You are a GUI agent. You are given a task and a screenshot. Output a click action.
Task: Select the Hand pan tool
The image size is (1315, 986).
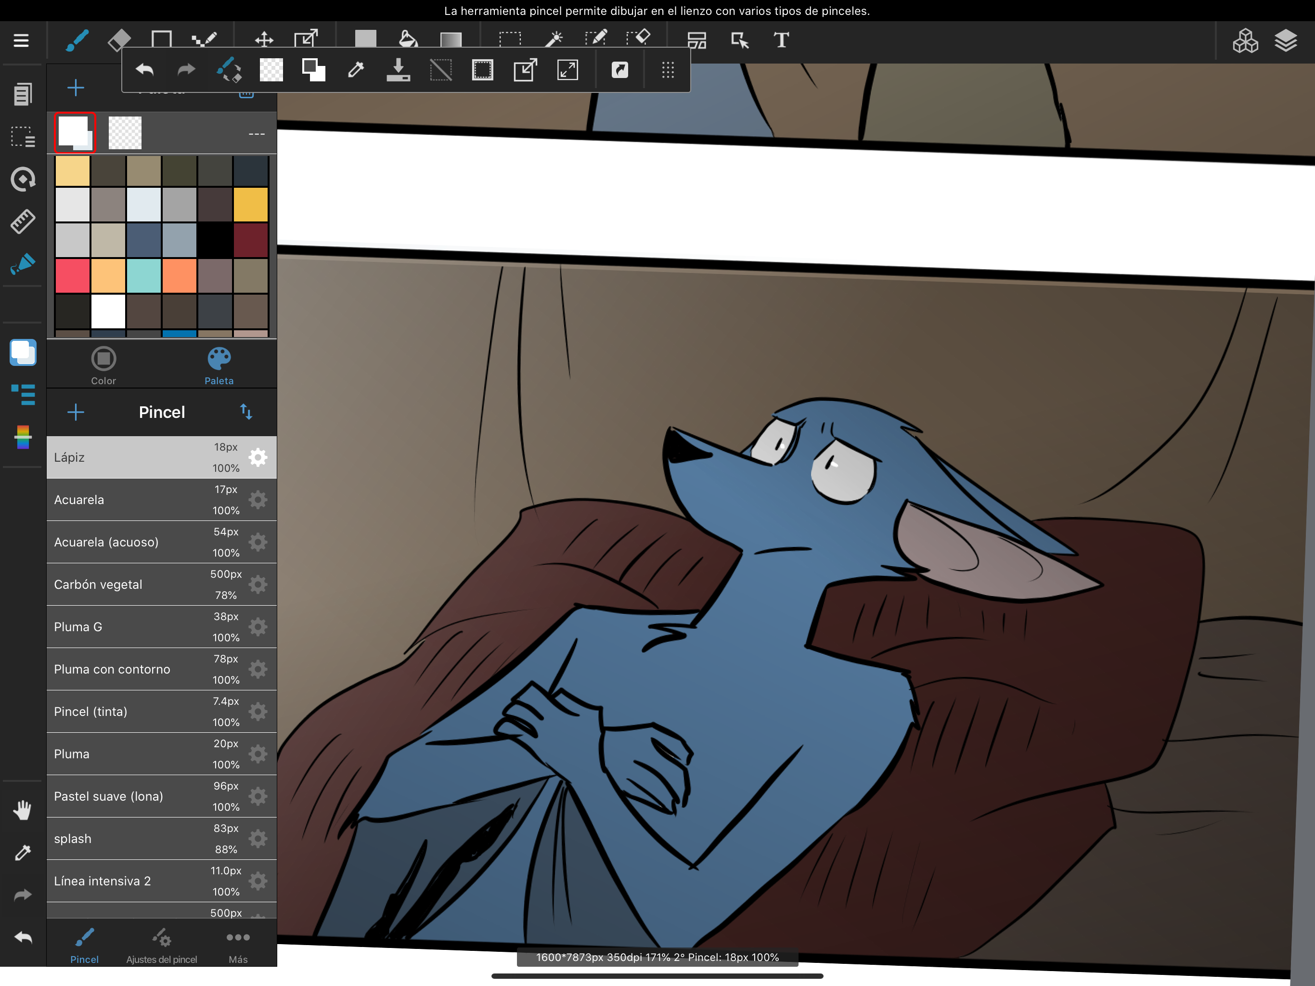pos(23,810)
